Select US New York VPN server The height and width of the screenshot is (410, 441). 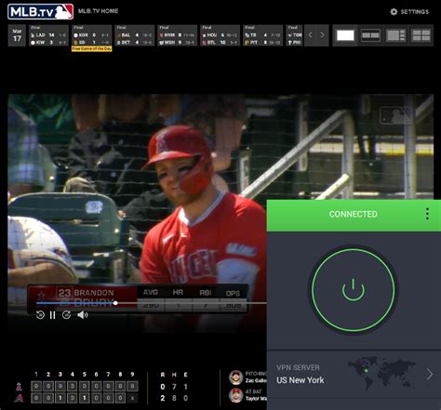(300, 380)
